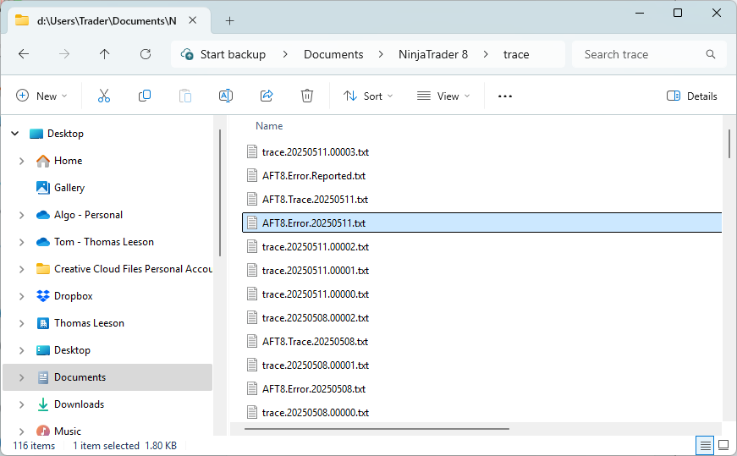Expand Tom - Thomas Leeson node

tap(22, 242)
